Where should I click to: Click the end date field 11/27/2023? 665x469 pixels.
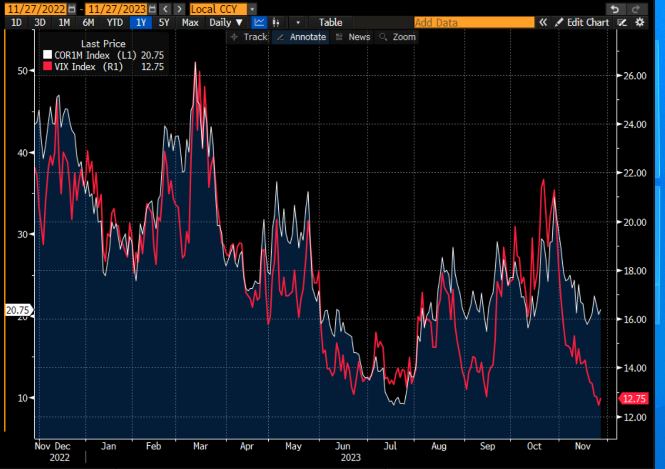click(117, 9)
